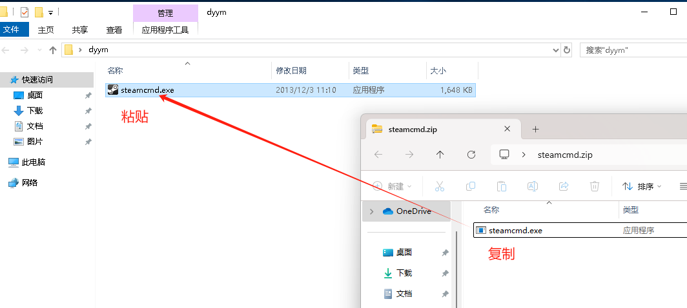Image resolution: width=687 pixels, height=308 pixels.
Task: Click the Paste clipboard icon
Action: [x=502, y=186]
